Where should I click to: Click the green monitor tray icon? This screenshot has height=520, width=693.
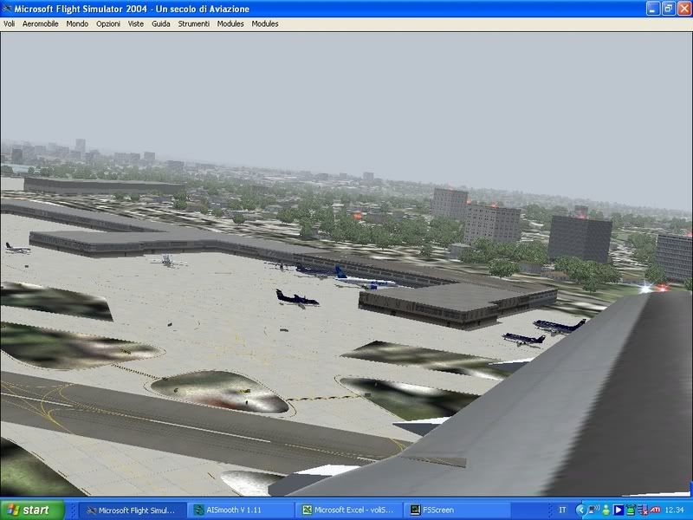[x=631, y=510]
